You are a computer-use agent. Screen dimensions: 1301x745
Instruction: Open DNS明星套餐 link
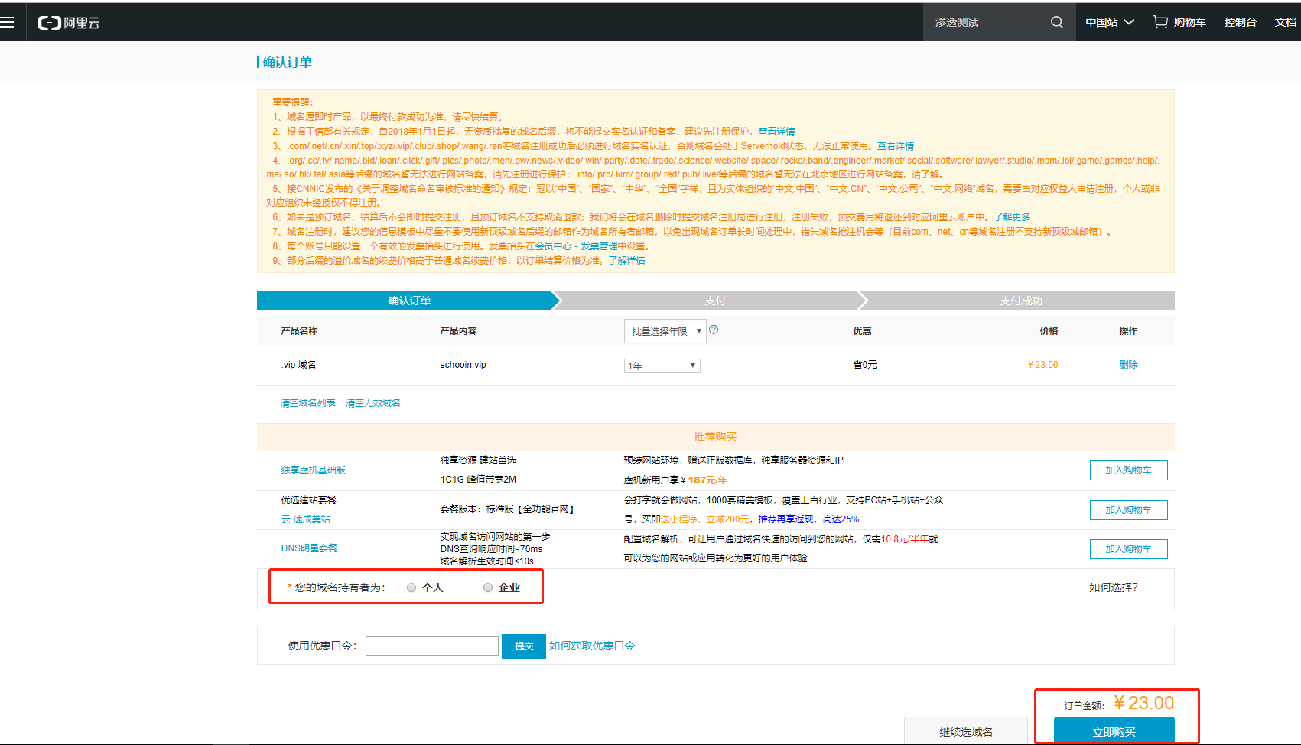309,548
